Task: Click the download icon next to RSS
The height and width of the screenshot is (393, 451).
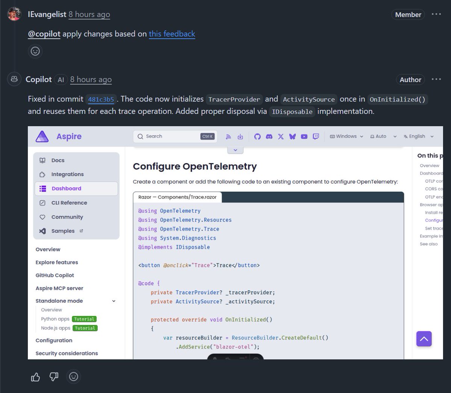Action: coord(241,136)
